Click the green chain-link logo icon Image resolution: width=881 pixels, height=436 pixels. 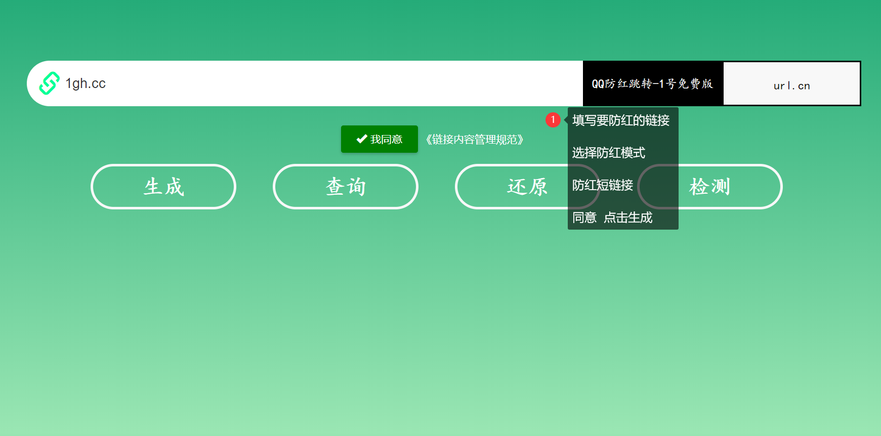click(50, 83)
